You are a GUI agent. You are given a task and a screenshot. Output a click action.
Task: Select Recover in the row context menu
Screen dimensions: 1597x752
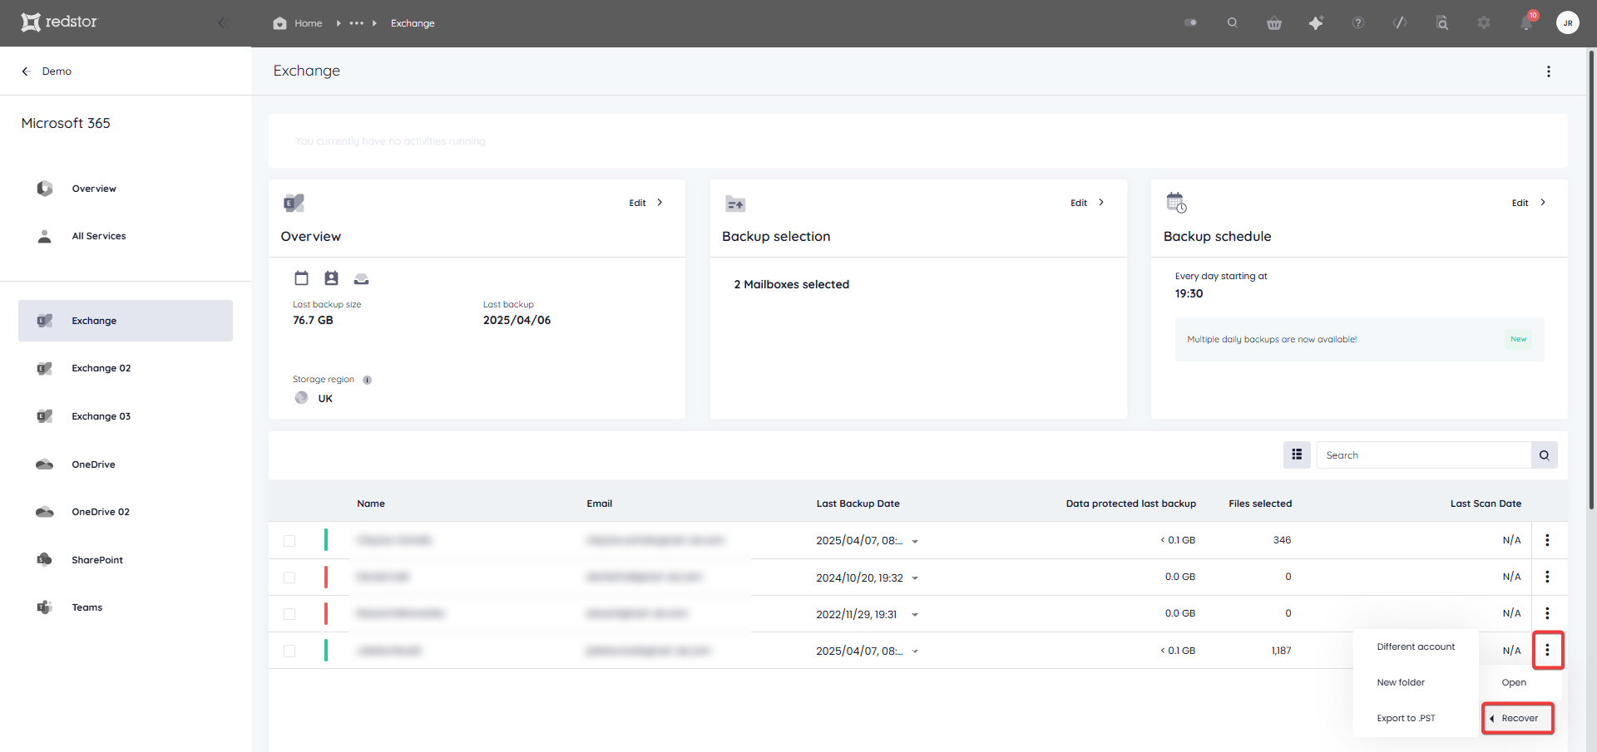pos(1518,718)
